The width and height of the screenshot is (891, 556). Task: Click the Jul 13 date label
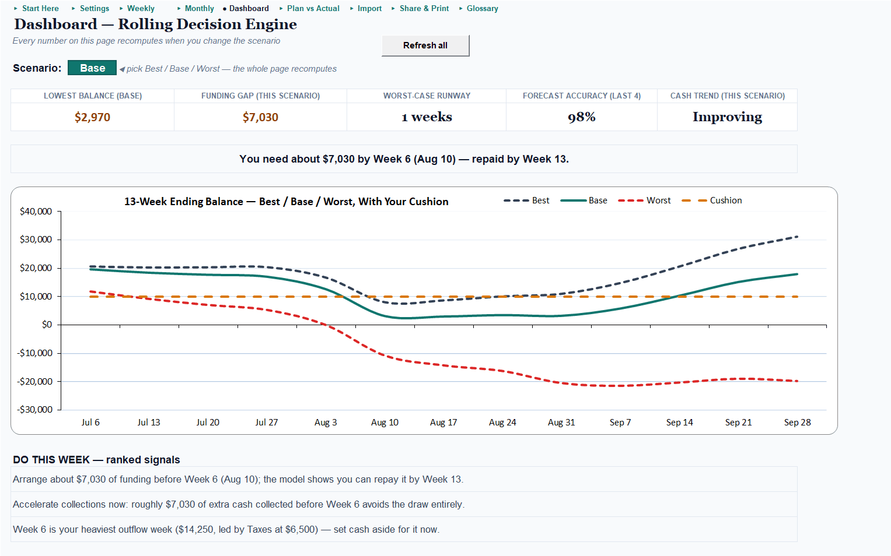pyautogui.click(x=149, y=423)
